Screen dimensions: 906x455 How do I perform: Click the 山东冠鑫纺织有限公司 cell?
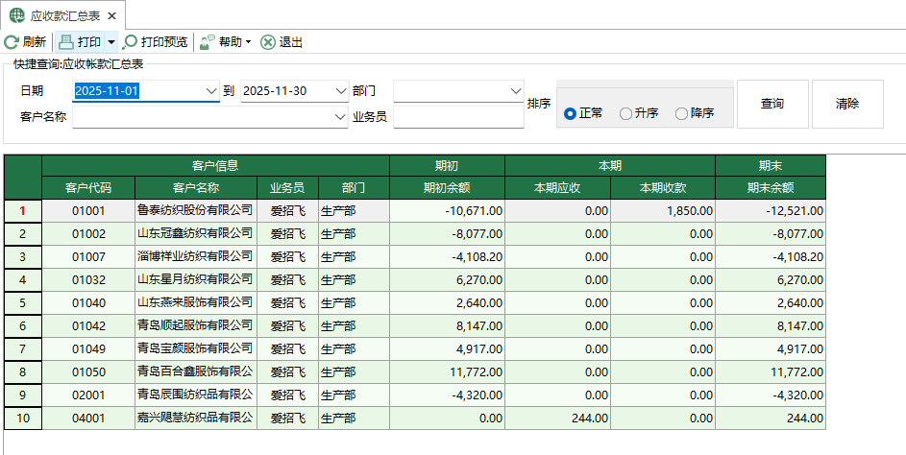(196, 234)
